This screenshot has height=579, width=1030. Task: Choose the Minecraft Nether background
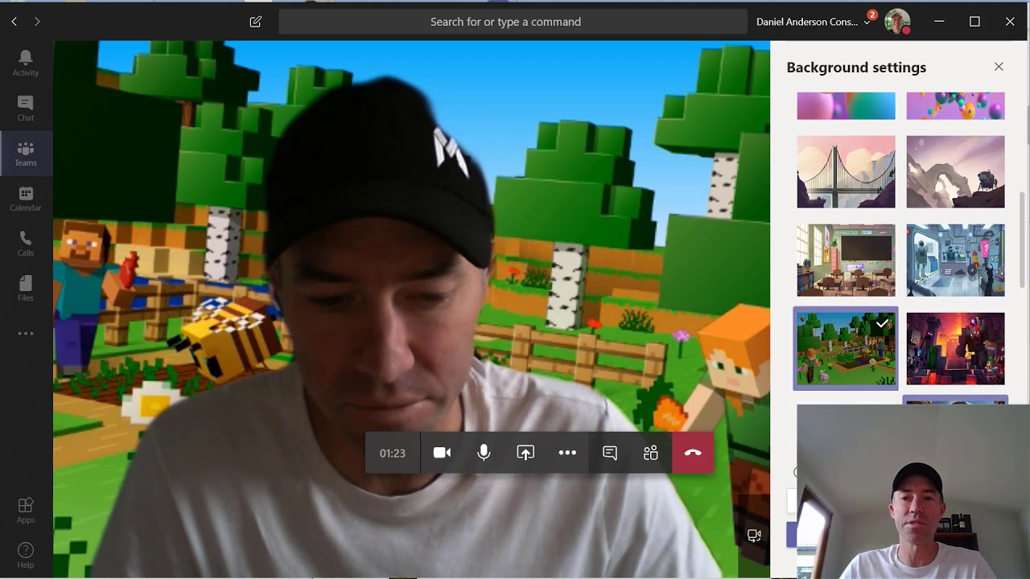pyautogui.click(x=955, y=348)
